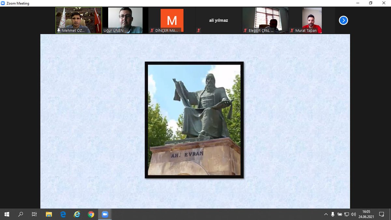Show next participants with the blue arrow
This screenshot has width=391, height=220.
343,21
